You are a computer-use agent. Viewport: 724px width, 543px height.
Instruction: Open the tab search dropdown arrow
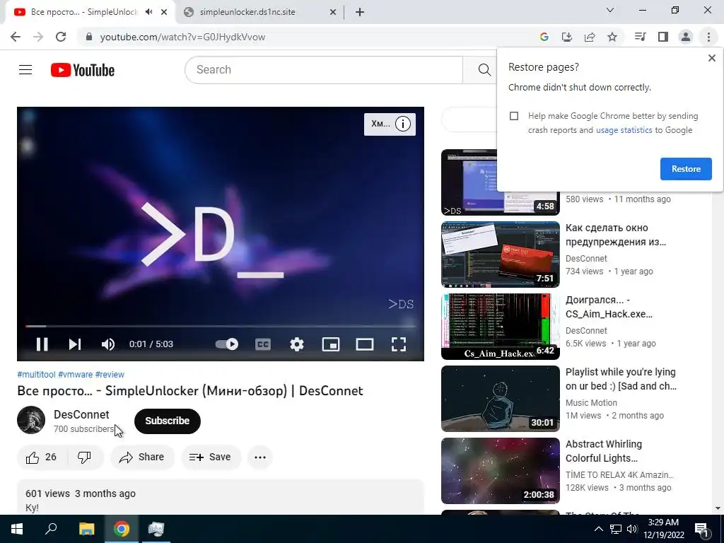pos(610,10)
